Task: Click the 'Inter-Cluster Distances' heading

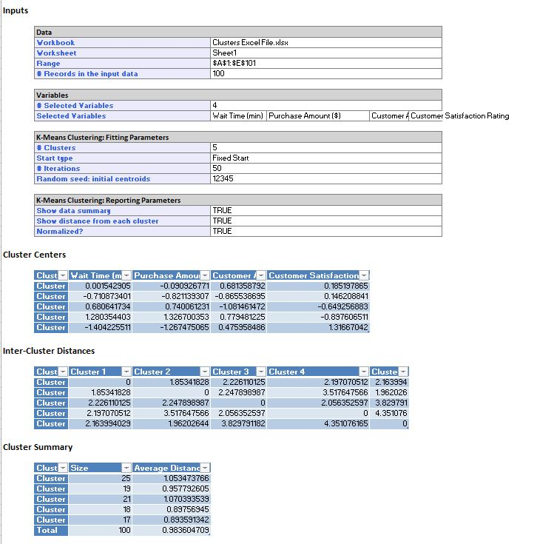Action: tap(49, 351)
